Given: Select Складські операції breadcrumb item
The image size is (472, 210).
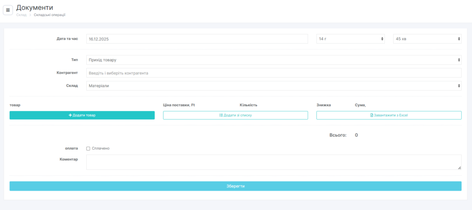Looking at the screenshot, I should click(x=50, y=15).
